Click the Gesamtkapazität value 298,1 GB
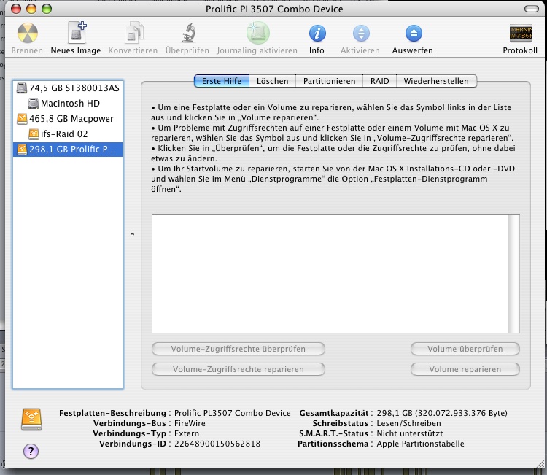The width and height of the screenshot is (547, 475). pyautogui.click(x=442, y=413)
